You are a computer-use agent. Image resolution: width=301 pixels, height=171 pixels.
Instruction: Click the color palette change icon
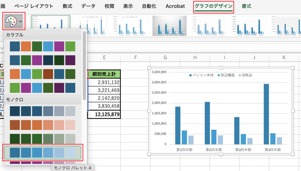click(x=11, y=21)
